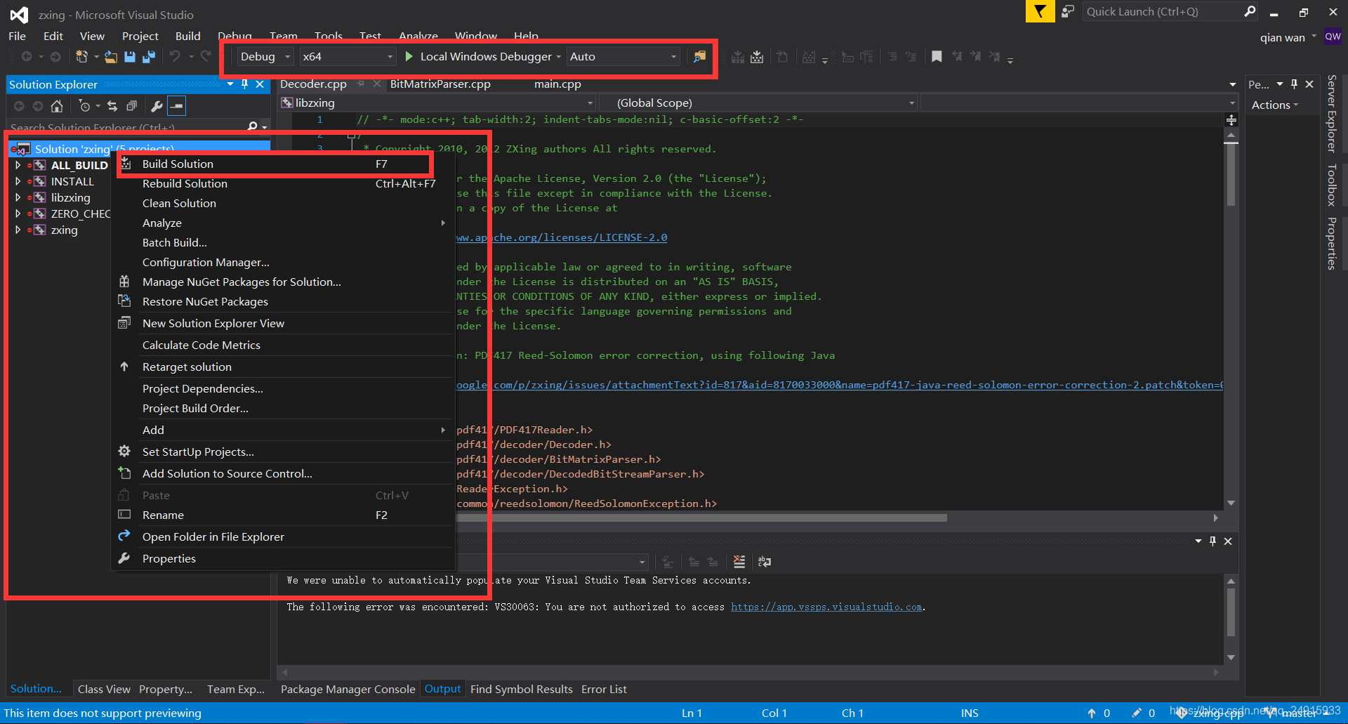This screenshot has width=1348, height=724.
Task: Switch to the BitMatrixParser.cpp tab
Action: tap(440, 84)
